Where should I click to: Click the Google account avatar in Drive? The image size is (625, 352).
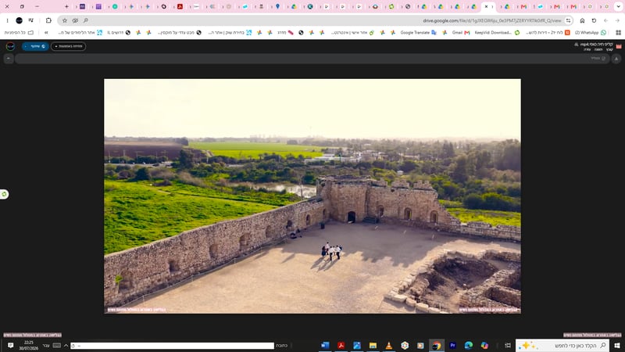[10, 46]
